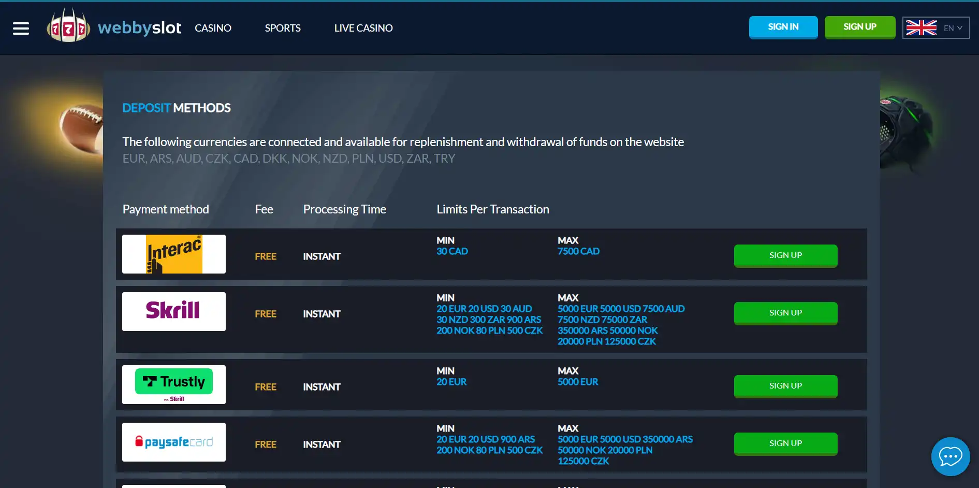Open the hamburger menu
This screenshot has height=488, width=979.
[x=21, y=28]
